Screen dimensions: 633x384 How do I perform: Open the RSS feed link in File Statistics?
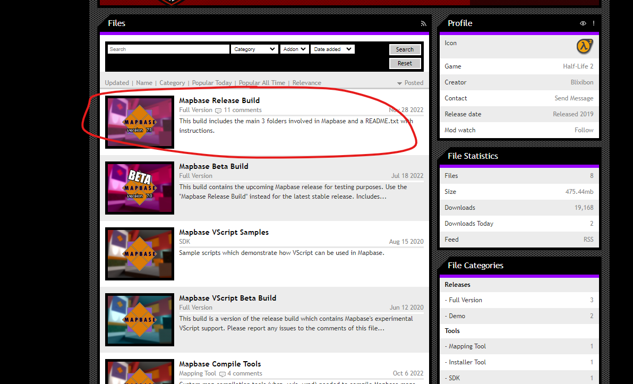[588, 240]
